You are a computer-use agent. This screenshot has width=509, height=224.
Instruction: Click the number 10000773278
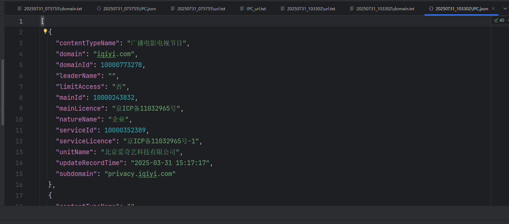(x=121, y=65)
